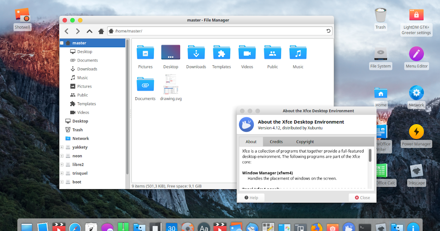Select Pictures in the sidebar tree
The image size is (440, 231).
click(x=84, y=87)
